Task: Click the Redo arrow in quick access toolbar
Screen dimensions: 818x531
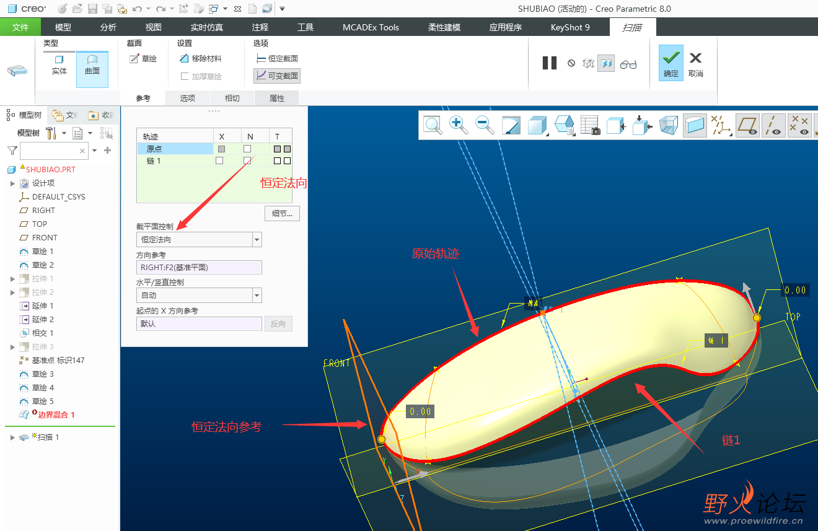Action: coord(161,9)
